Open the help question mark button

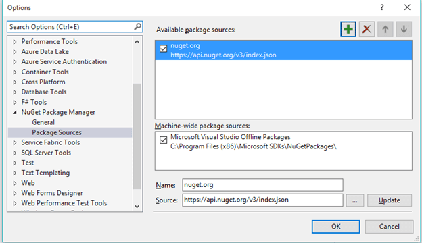(382, 7)
